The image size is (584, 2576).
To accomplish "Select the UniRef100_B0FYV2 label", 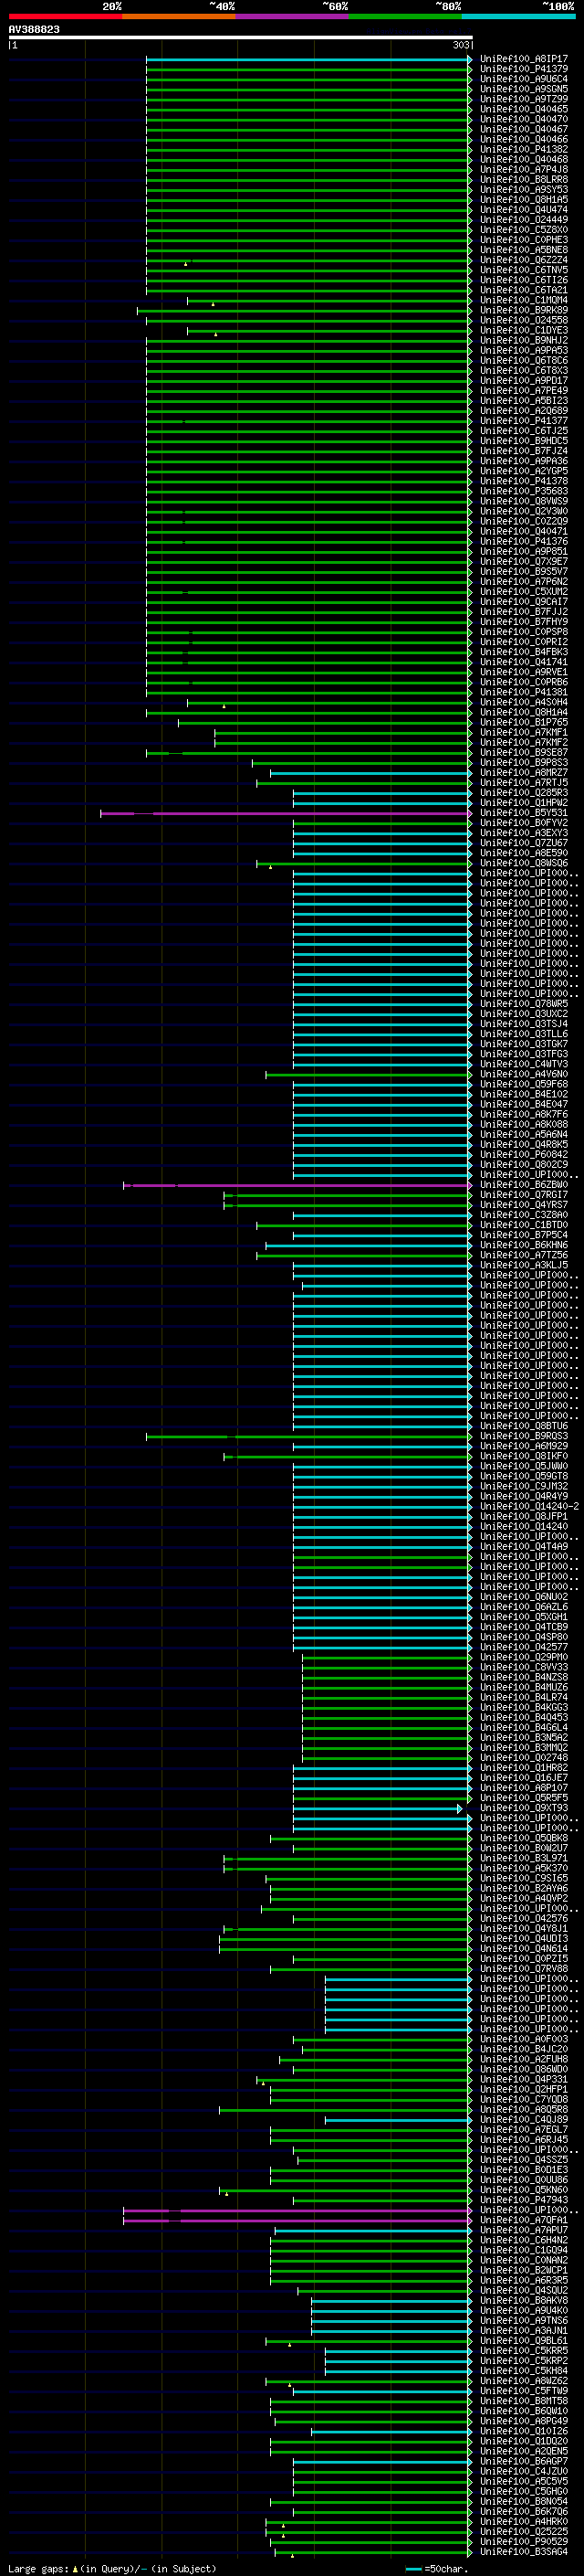I will pyautogui.click(x=524, y=823).
